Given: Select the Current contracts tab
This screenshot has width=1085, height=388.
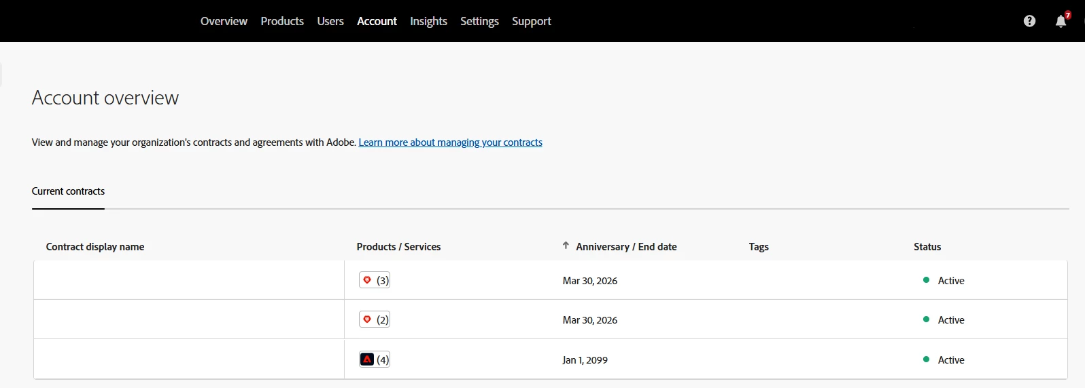Looking at the screenshot, I should [x=68, y=191].
